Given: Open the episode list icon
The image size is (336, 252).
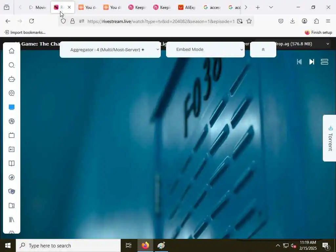Looking at the screenshot, I should tap(325, 62).
